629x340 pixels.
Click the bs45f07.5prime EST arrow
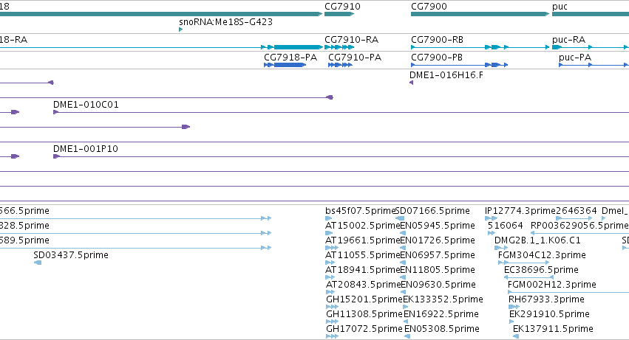click(328, 218)
